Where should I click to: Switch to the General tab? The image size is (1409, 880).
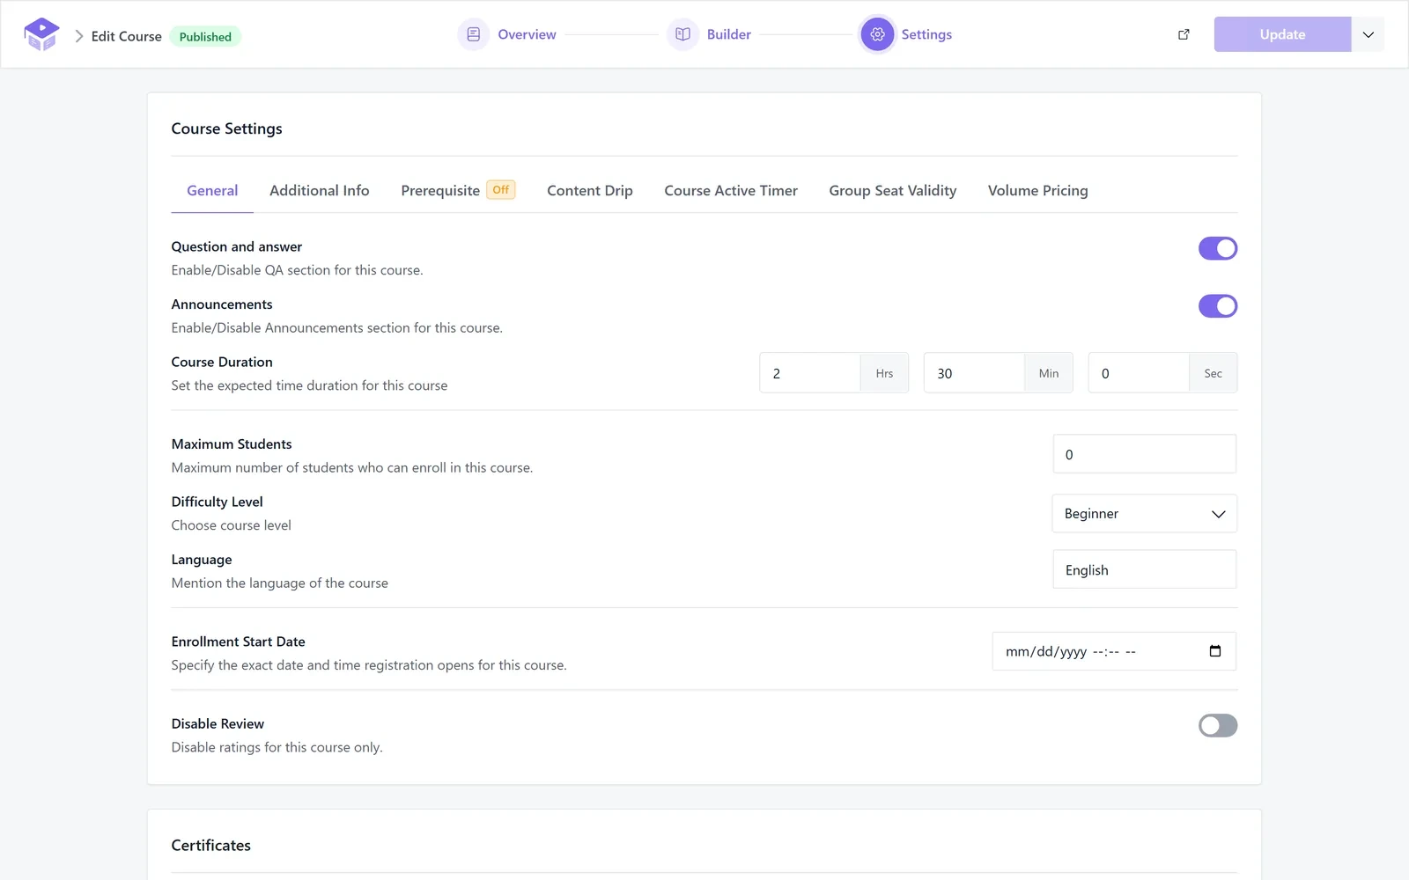click(x=212, y=191)
